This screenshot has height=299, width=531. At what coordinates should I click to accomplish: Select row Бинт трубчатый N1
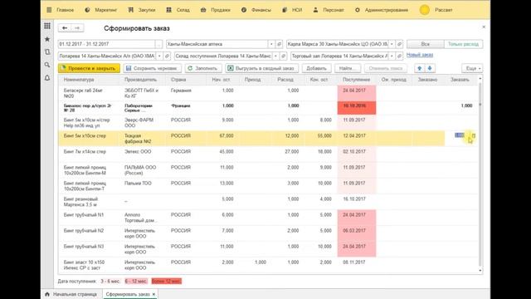point(268,218)
